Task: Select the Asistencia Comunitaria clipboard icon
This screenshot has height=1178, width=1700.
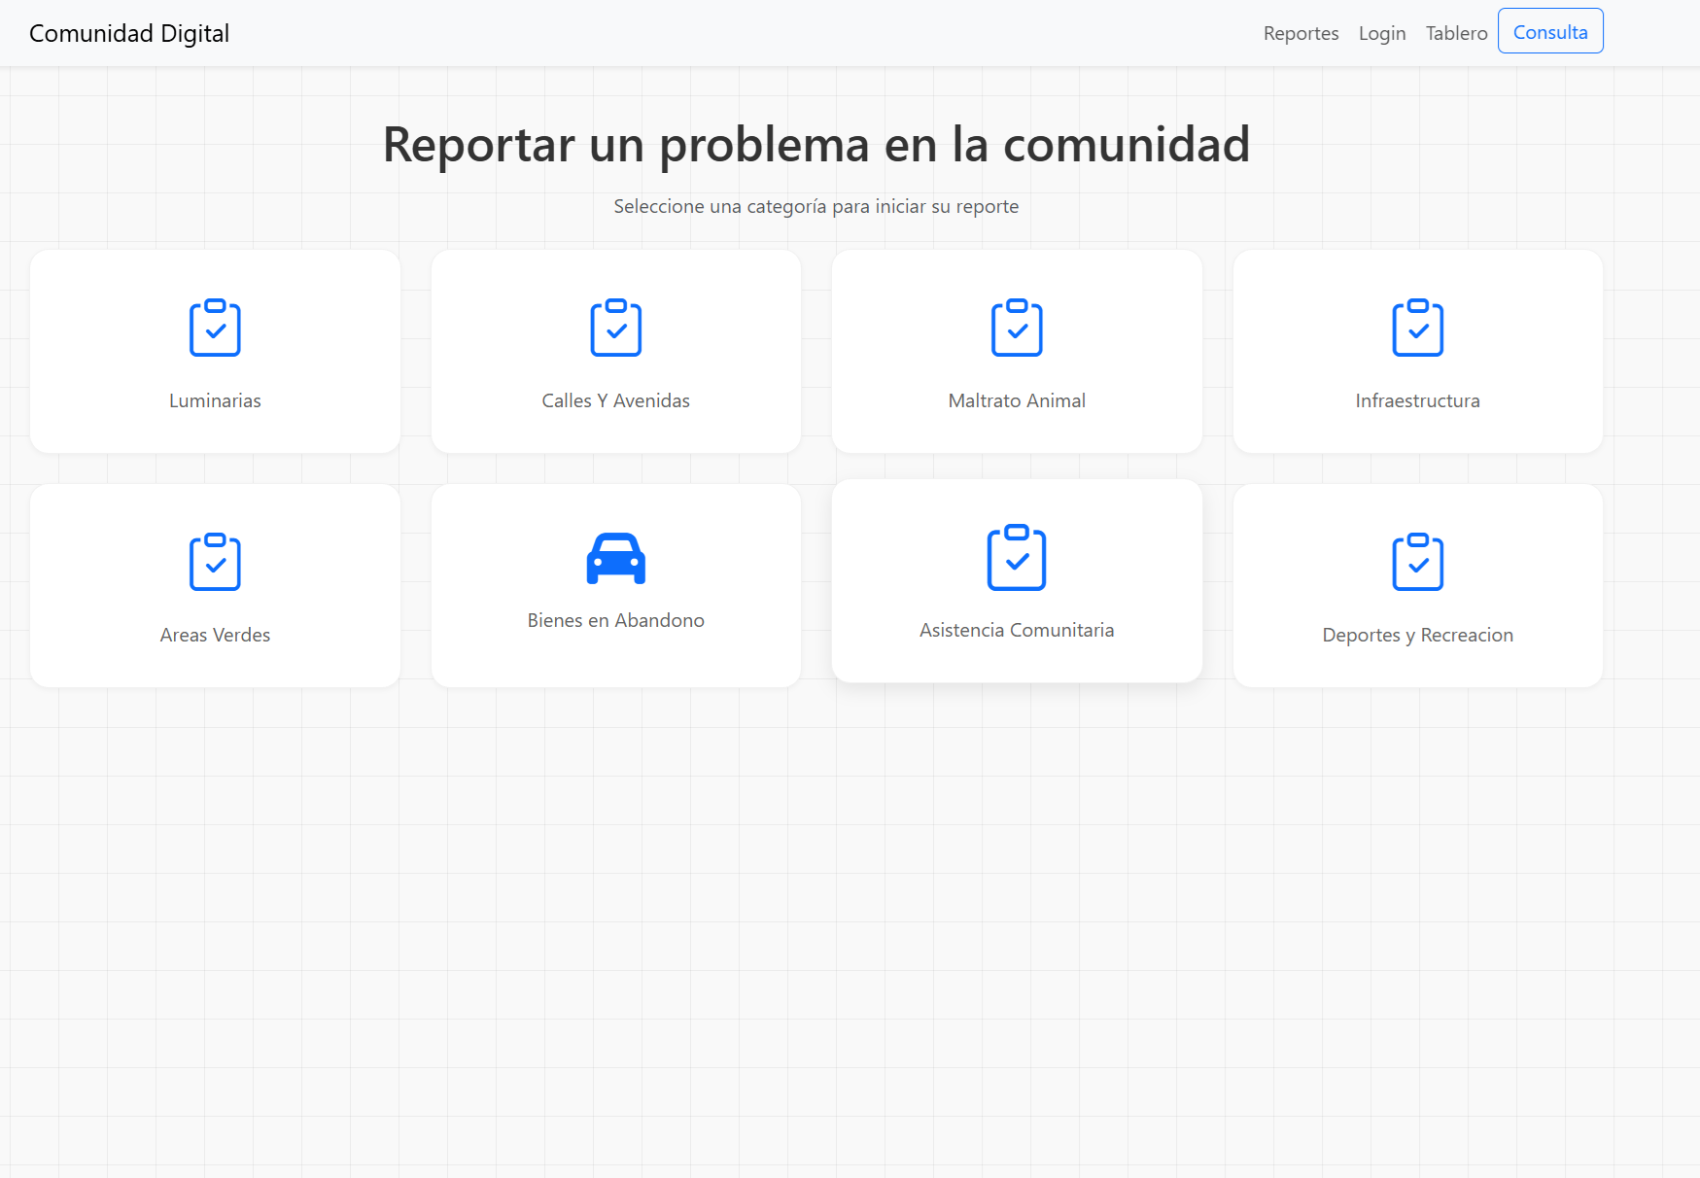Action: 1017,558
